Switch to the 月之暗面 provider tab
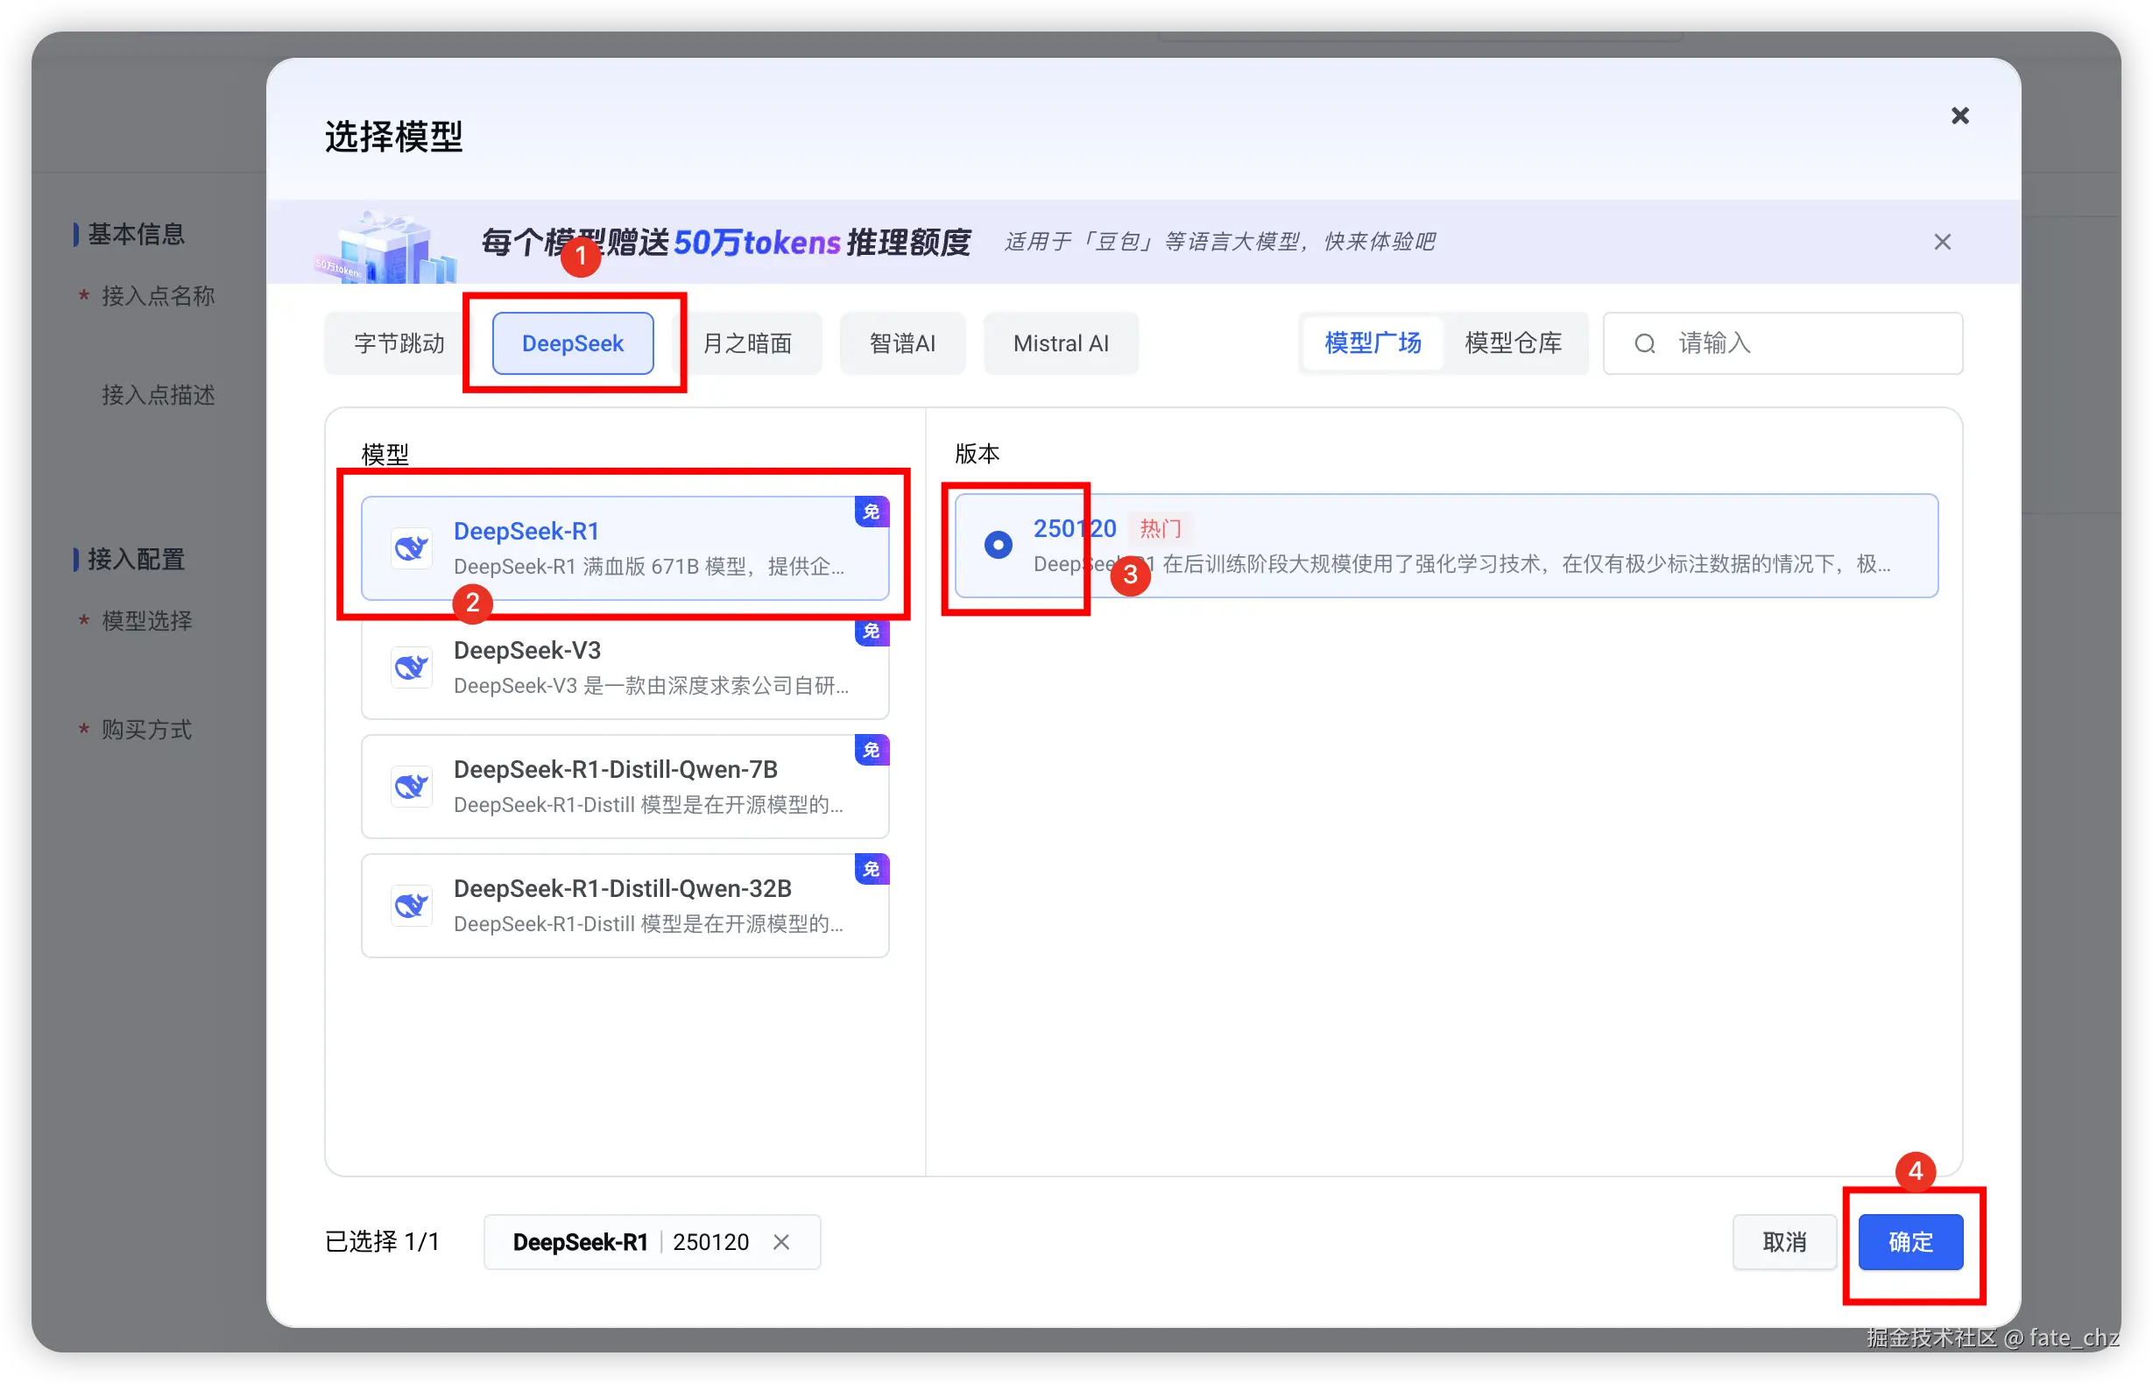Viewport: 2153px width, 1384px height. pos(747,343)
